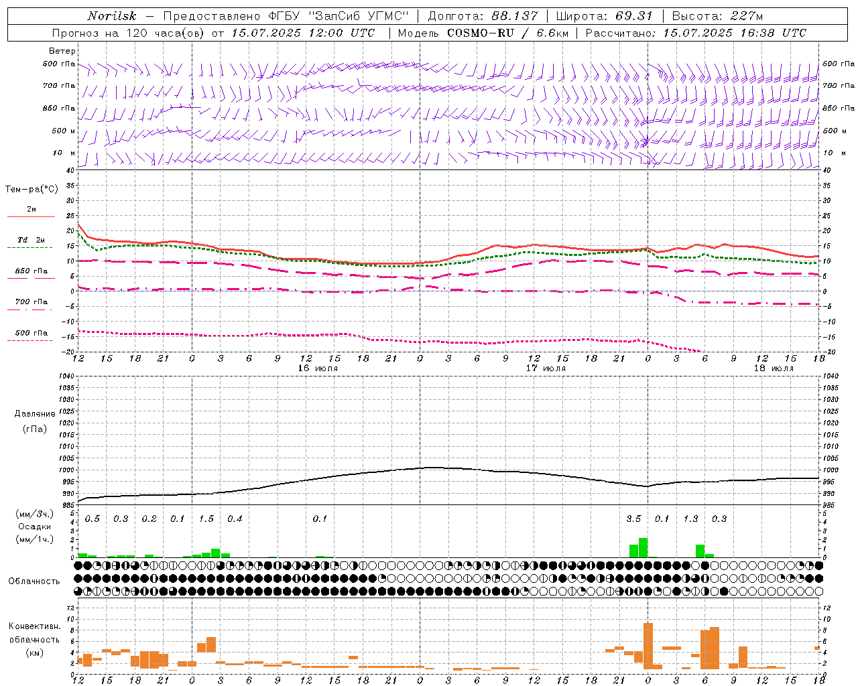Click the precipitation value "1.5"
Image resolution: width=858 pixels, height=686 pixels.
206,519
